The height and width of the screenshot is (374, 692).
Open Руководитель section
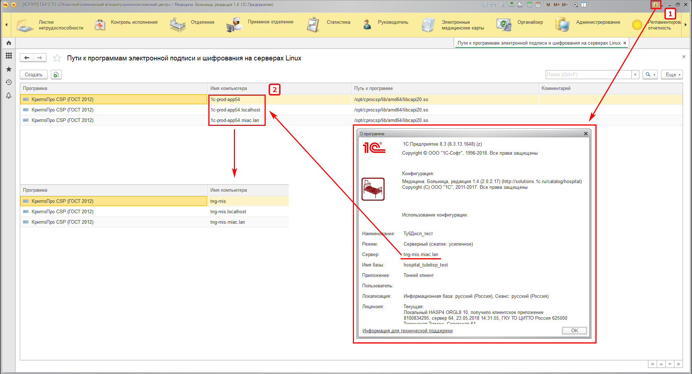[386, 25]
